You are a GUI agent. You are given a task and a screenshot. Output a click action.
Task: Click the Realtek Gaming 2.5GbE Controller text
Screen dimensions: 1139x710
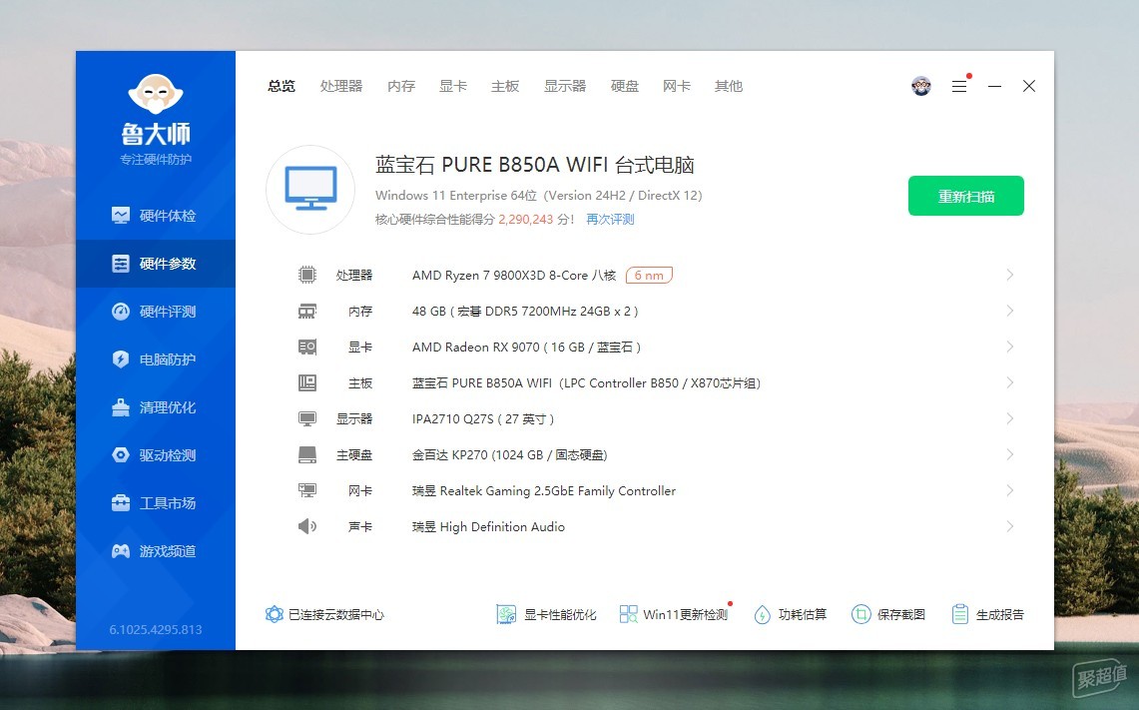pyautogui.click(x=544, y=491)
